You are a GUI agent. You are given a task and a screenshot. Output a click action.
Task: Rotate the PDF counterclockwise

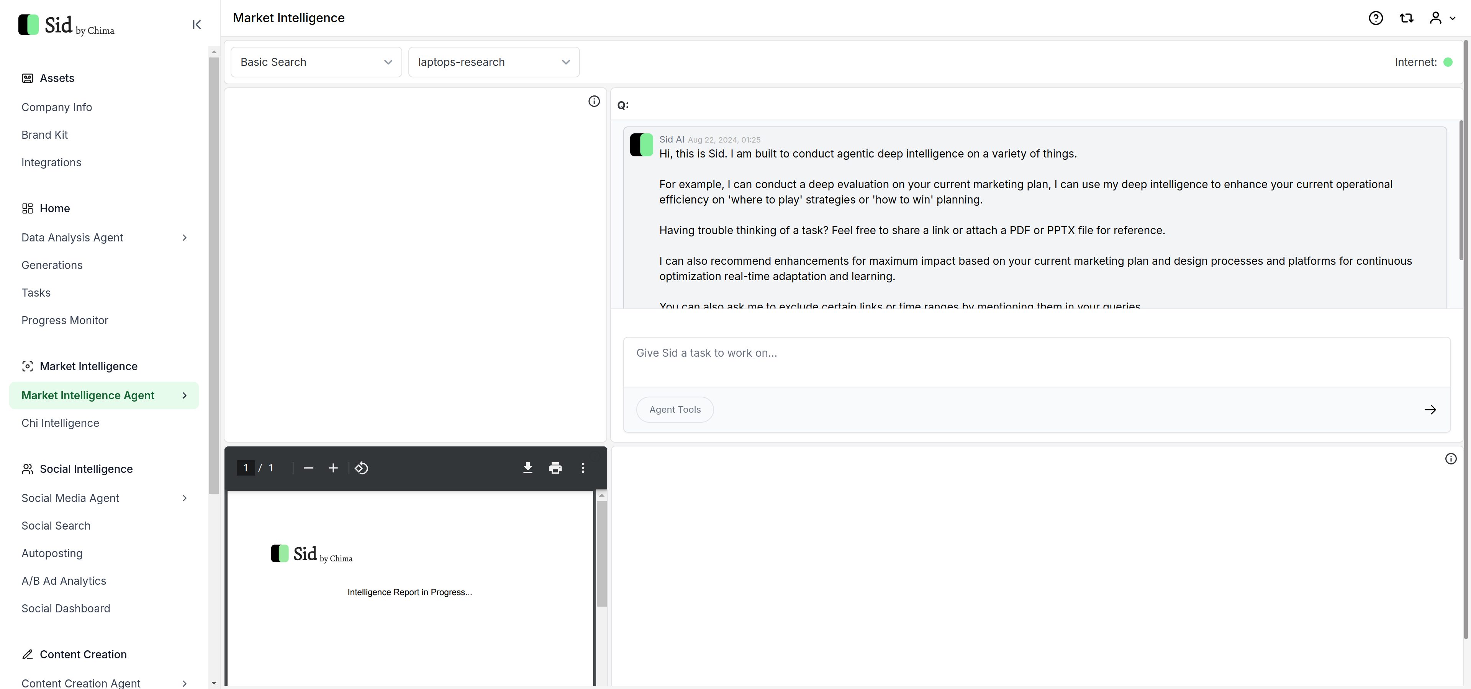click(362, 468)
